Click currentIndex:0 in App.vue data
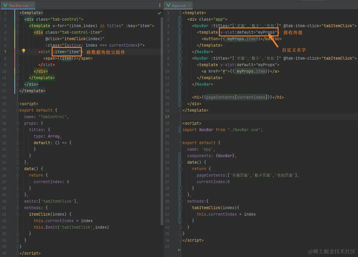 [213, 182]
